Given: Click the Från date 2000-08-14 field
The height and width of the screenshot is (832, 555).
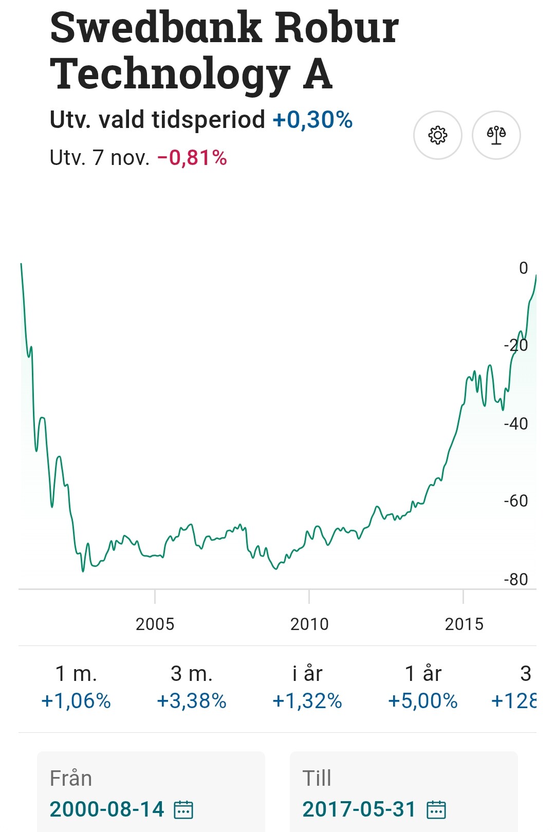Looking at the screenshot, I should point(107,809).
